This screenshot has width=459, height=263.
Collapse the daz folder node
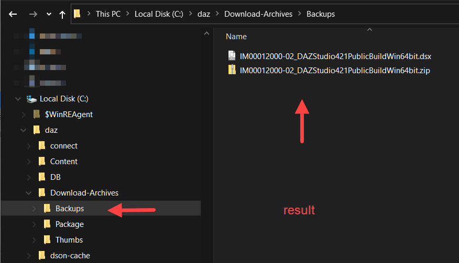point(24,130)
